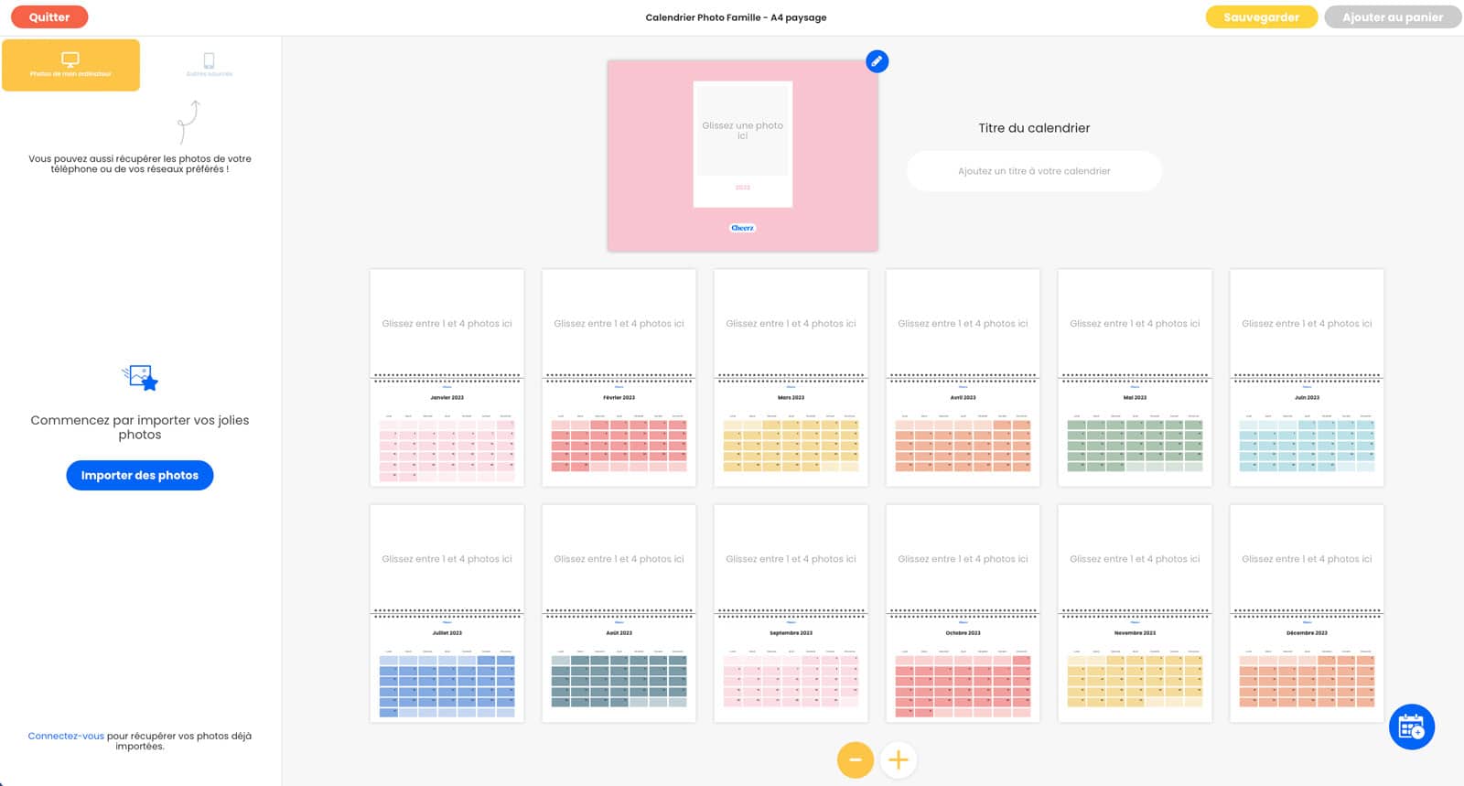Open the Janvier 2023 page
Screen dimensions: 1464x786
(447, 377)
